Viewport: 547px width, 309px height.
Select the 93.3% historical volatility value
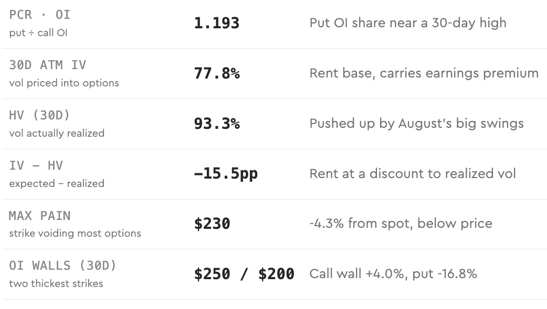217,124
